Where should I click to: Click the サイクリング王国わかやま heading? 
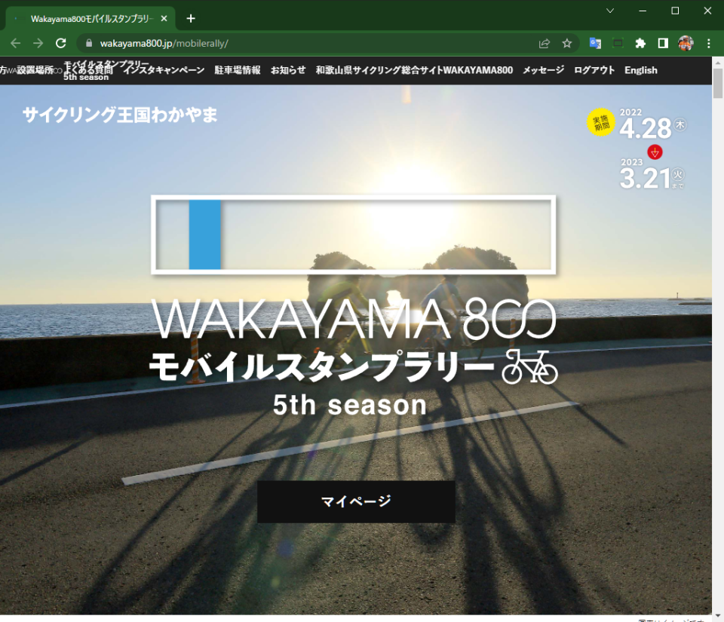click(x=120, y=115)
